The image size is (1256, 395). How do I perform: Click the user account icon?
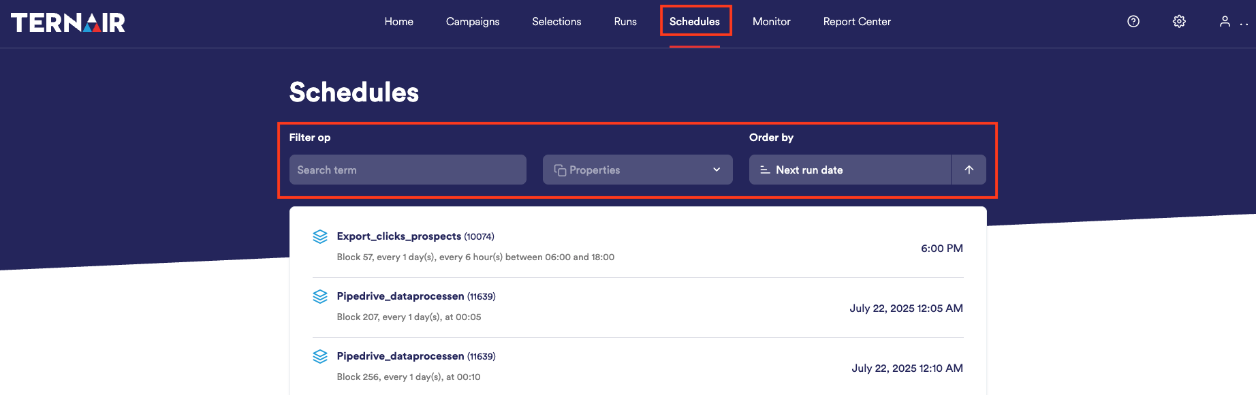(1225, 22)
